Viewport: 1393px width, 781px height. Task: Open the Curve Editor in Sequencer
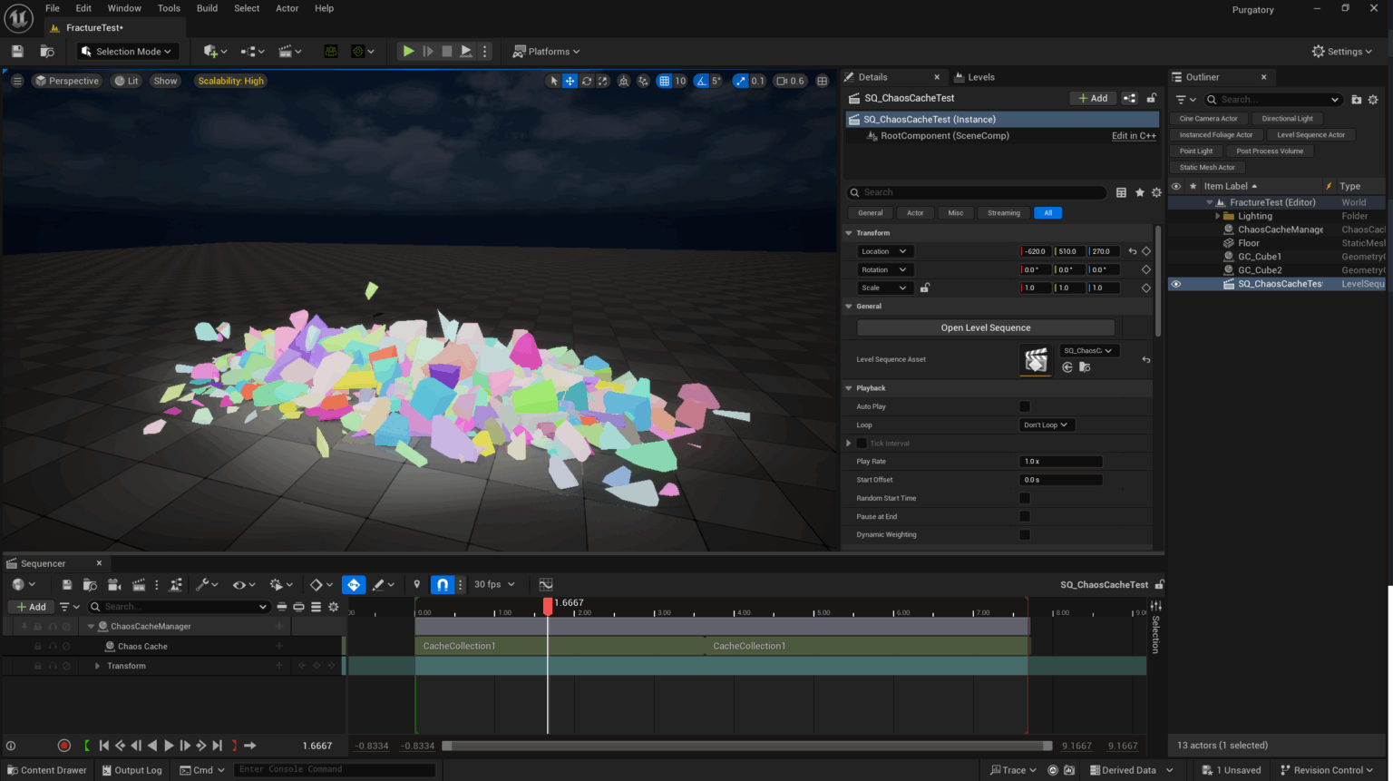pos(546,584)
